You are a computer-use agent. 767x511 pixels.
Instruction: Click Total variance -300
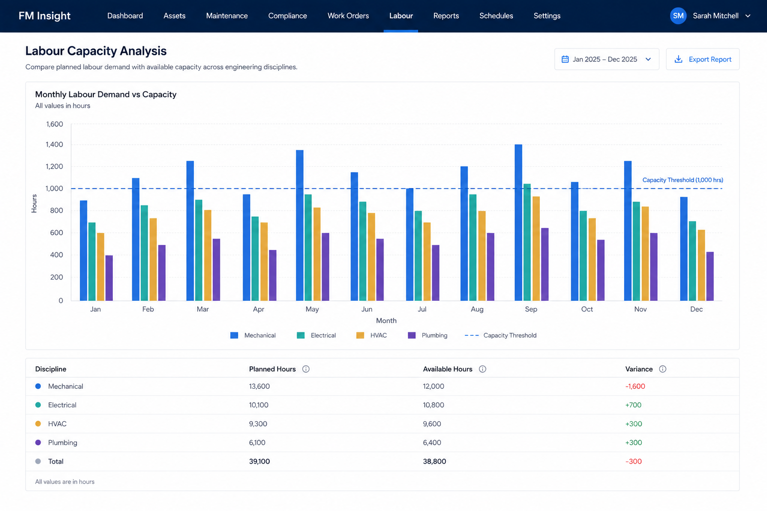point(633,462)
